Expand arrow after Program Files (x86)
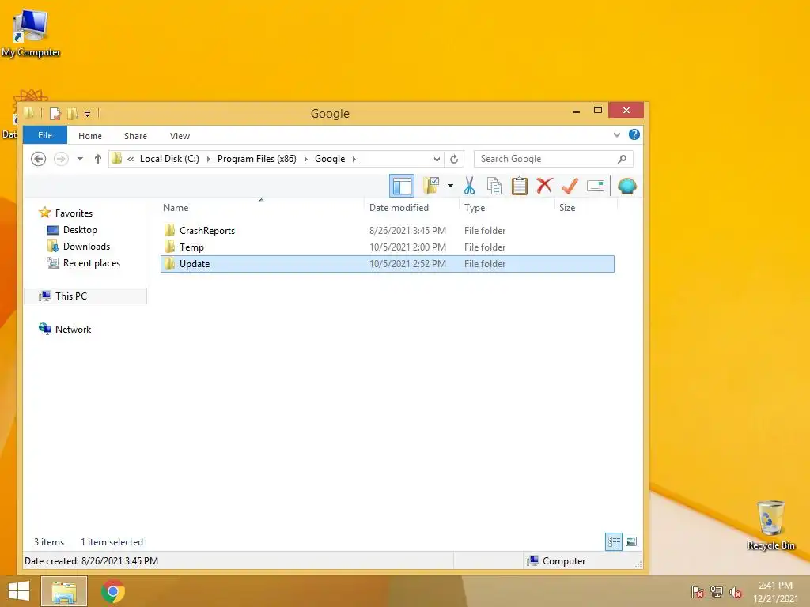The image size is (810, 607). point(306,159)
